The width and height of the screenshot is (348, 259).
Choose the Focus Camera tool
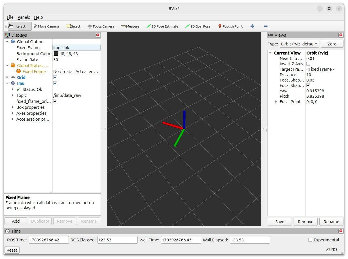(101, 26)
